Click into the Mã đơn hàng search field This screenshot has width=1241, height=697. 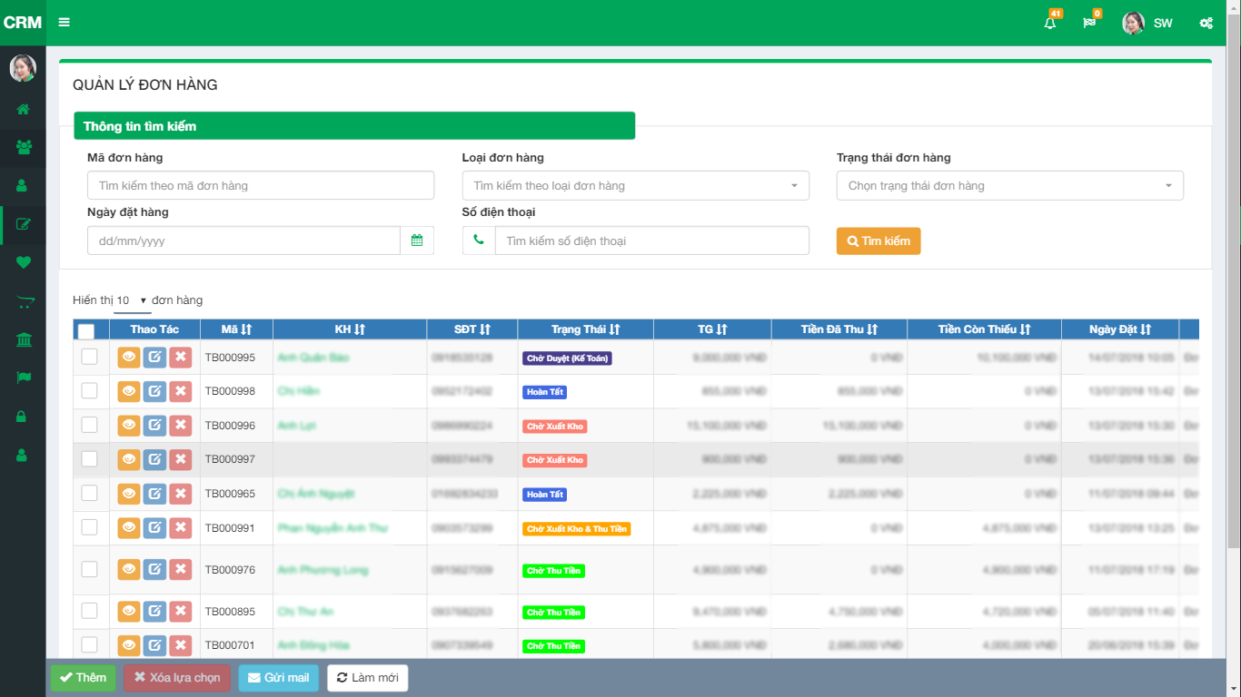coord(261,186)
